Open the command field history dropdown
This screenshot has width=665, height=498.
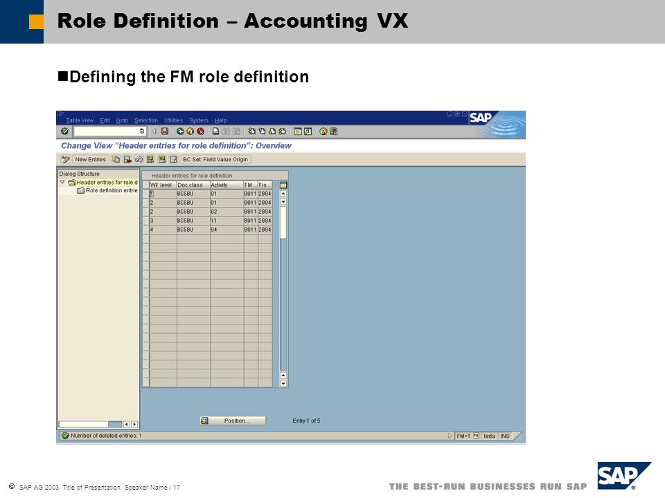coord(141,131)
